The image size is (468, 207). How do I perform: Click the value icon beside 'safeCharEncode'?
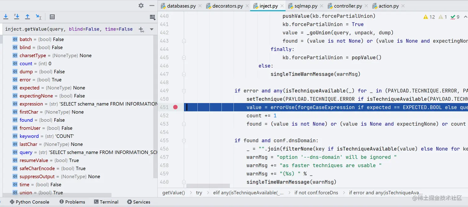pos(15,168)
